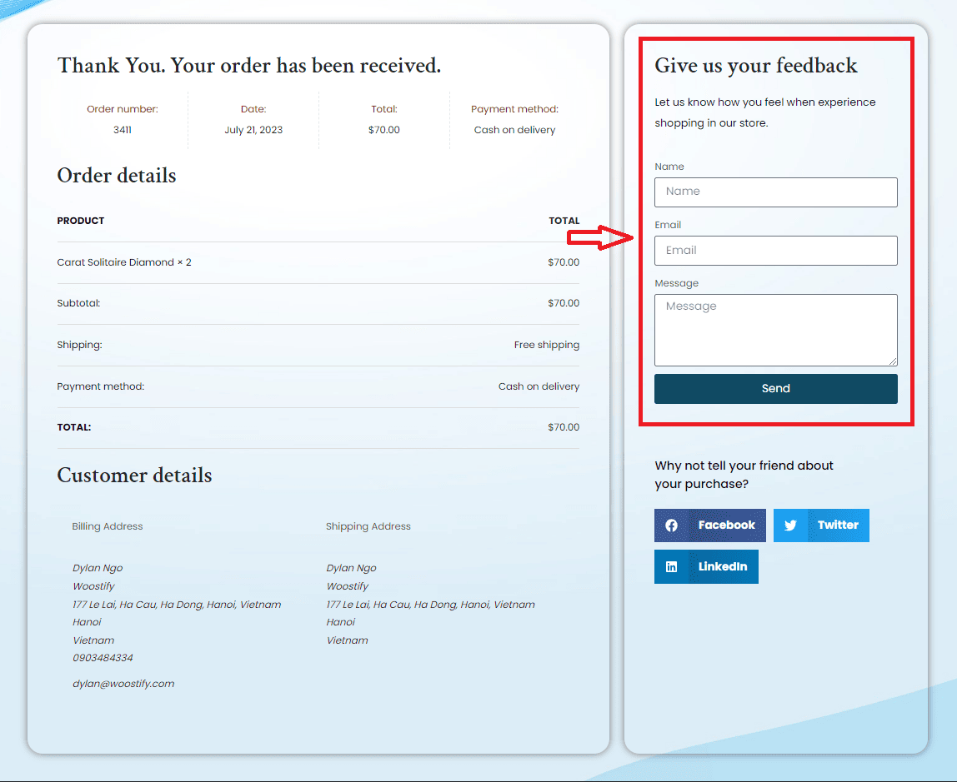957x782 pixels.
Task: Click the Facebook logo icon
Action: [x=671, y=525]
